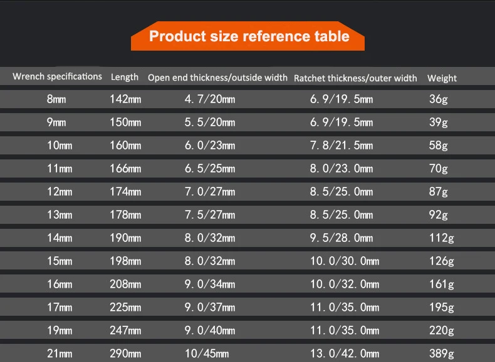Select the "Length" column header
The height and width of the screenshot is (362, 495).
point(125,77)
